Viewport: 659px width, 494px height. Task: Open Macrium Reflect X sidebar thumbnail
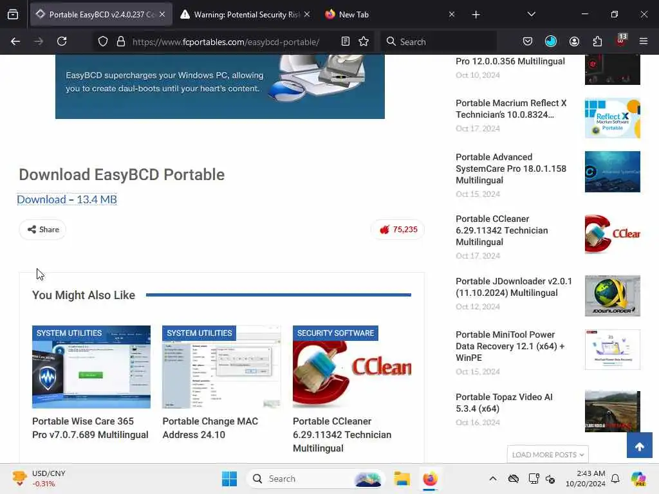[613, 118]
